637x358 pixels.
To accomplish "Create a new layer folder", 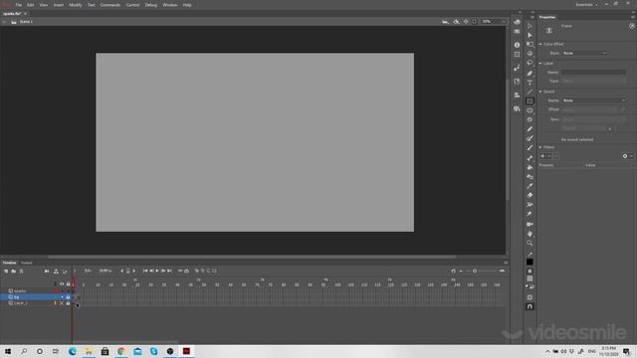I will [13, 271].
